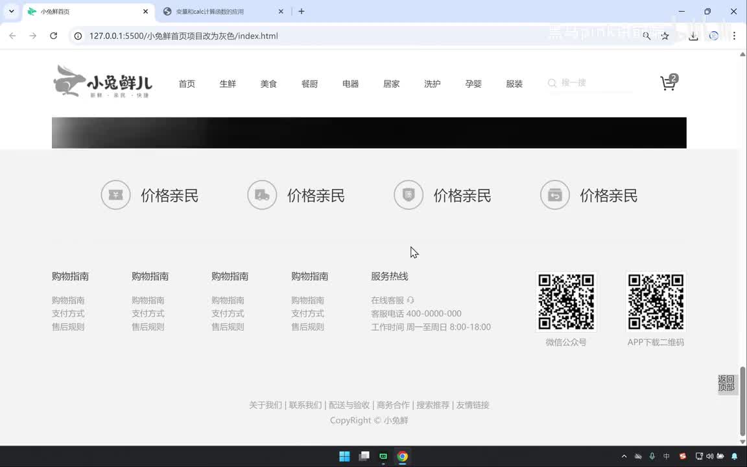
Task: Click the 小兔鲜儿 rabbit logo
Action: (102, 82)
